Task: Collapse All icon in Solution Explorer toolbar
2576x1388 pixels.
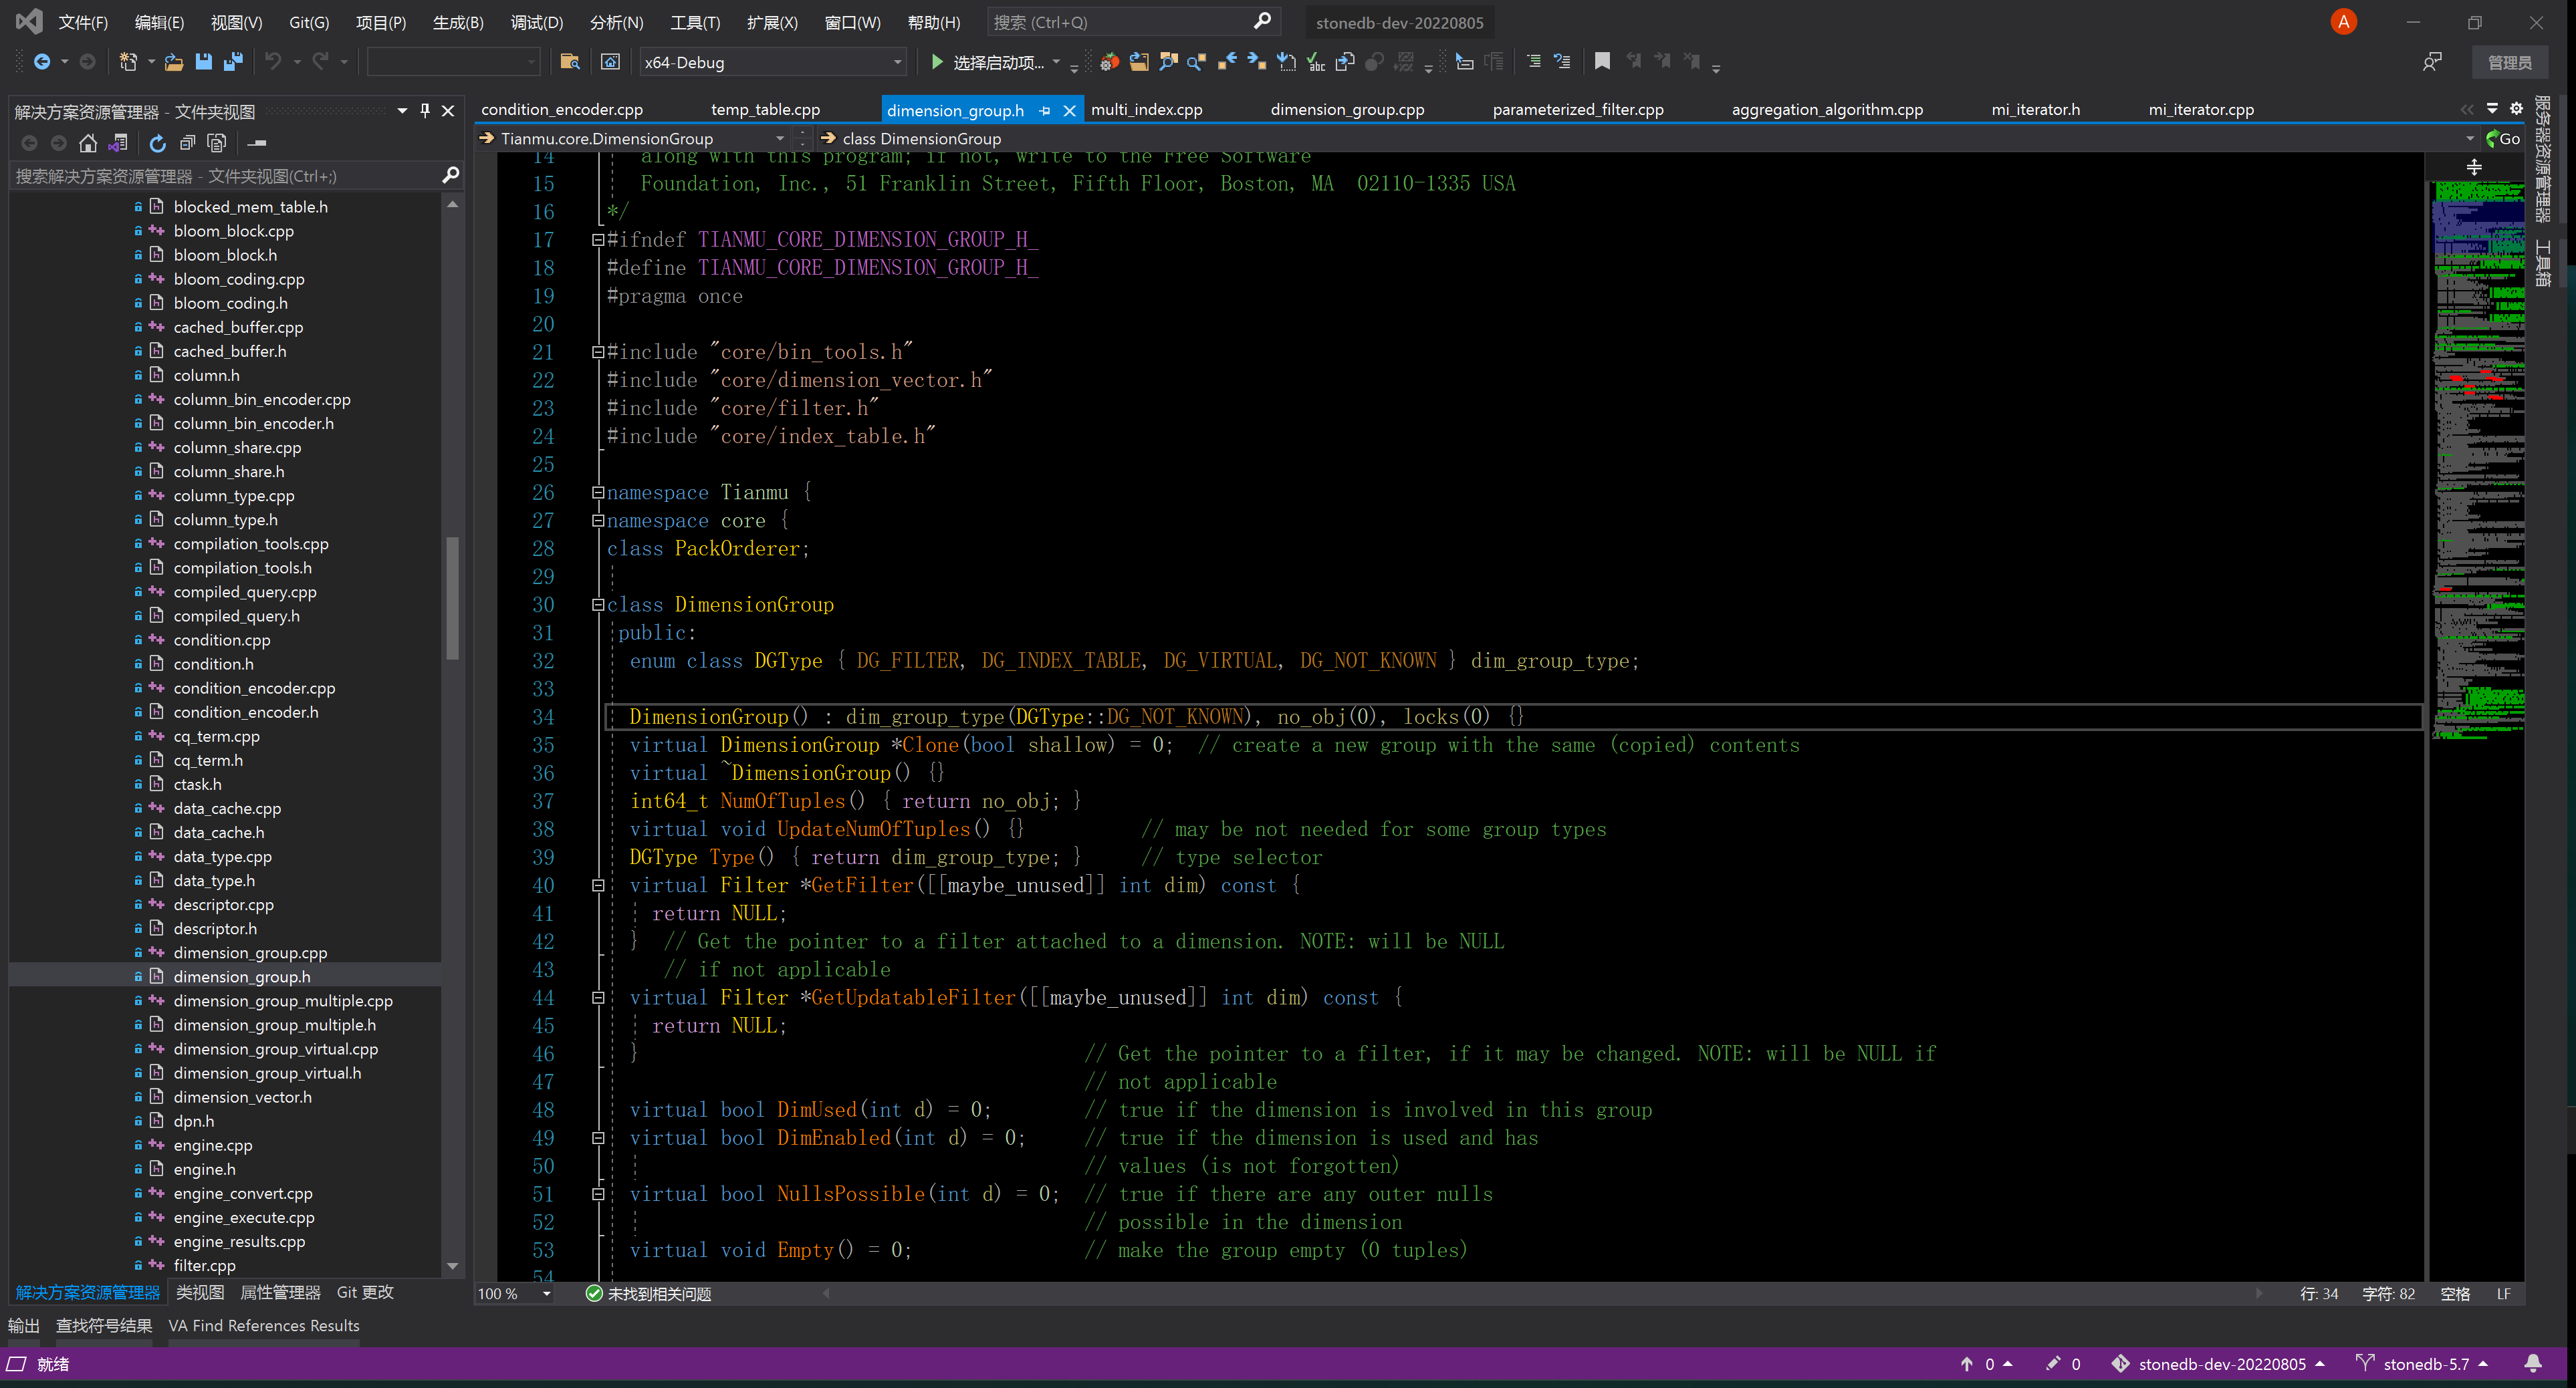Action: (187, 143)
